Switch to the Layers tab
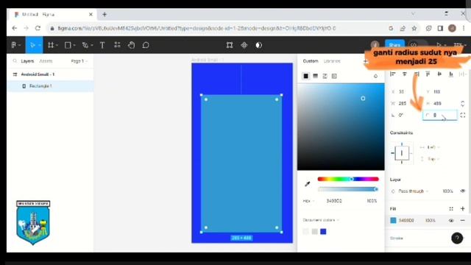 27,61
